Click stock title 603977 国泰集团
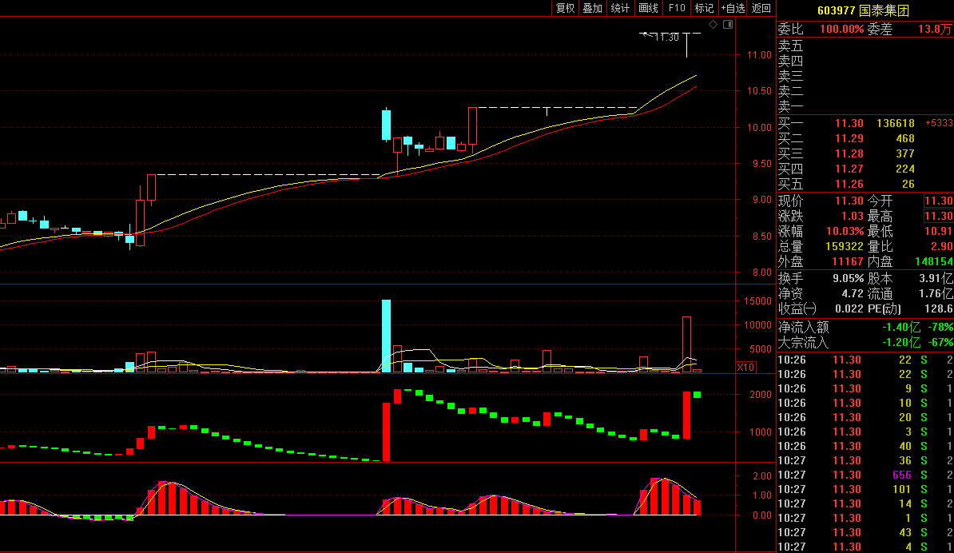Screen dimensions: 954x553 [864, 10]
